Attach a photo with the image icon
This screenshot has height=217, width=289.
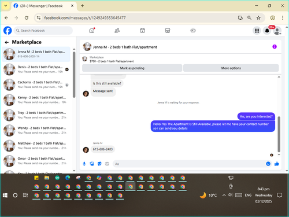(x=92, y=164)
